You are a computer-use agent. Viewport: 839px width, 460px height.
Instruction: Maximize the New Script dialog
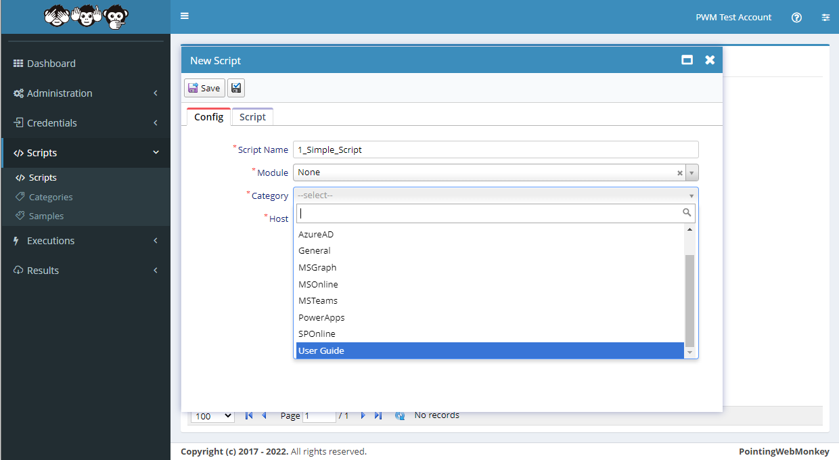(687, 60)
